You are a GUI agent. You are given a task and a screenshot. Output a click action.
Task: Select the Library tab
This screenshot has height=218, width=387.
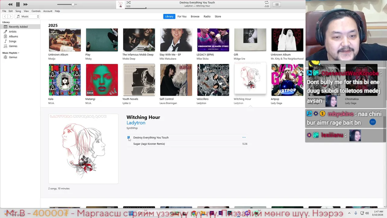[169, 16]
